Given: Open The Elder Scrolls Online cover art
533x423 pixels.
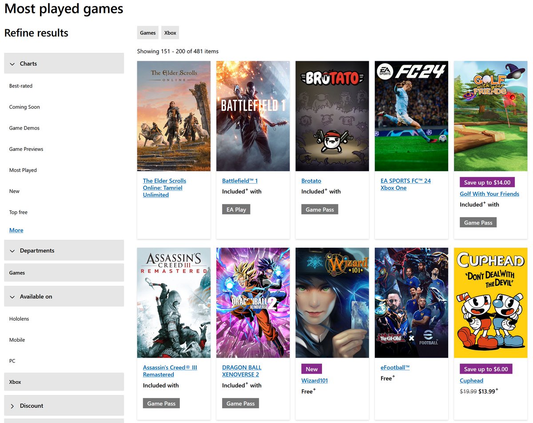Looking at the screenshot, I should click(174, 116).
